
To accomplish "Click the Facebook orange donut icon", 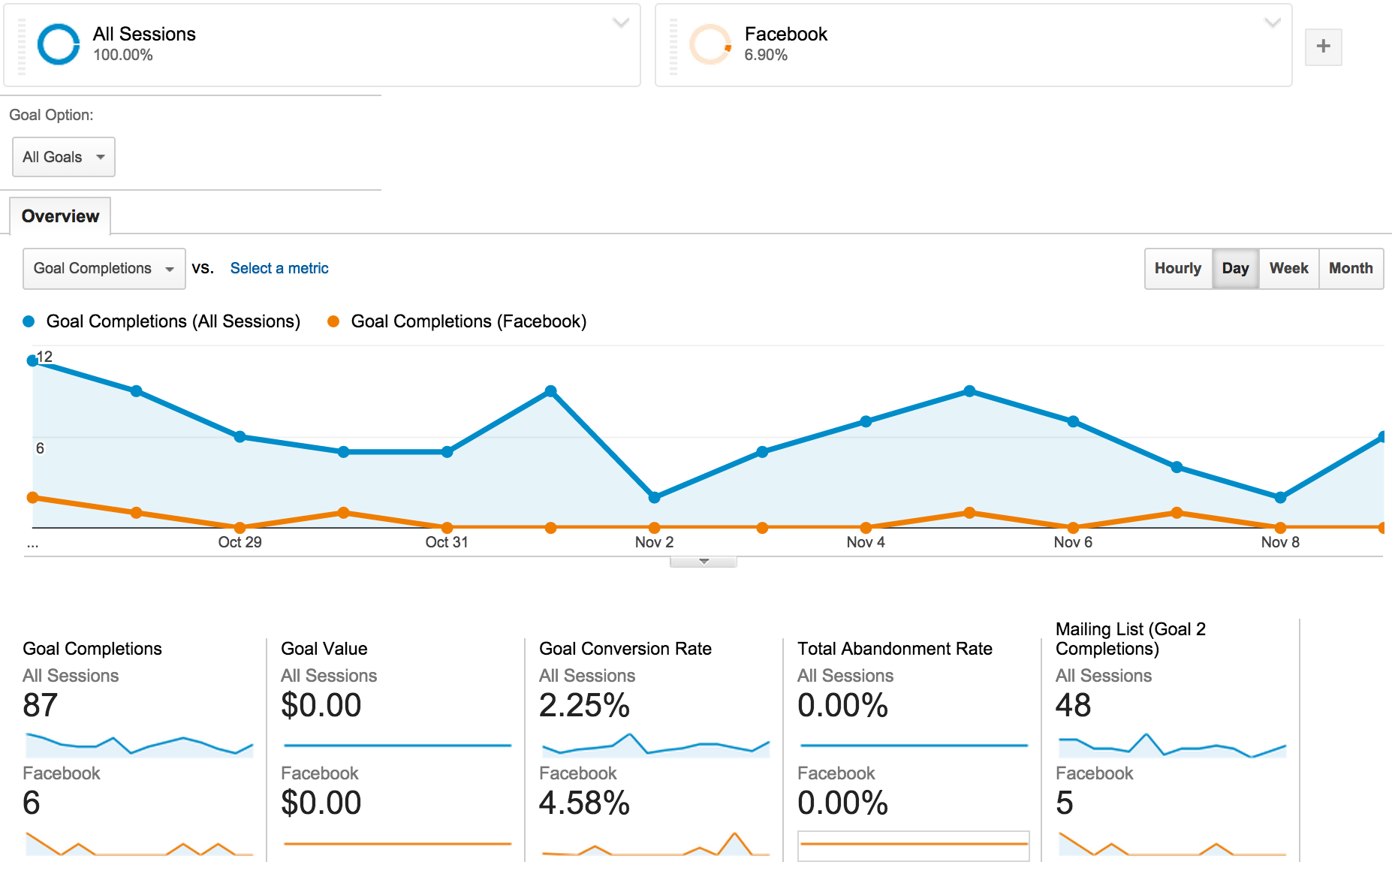I will click(709, 44).
